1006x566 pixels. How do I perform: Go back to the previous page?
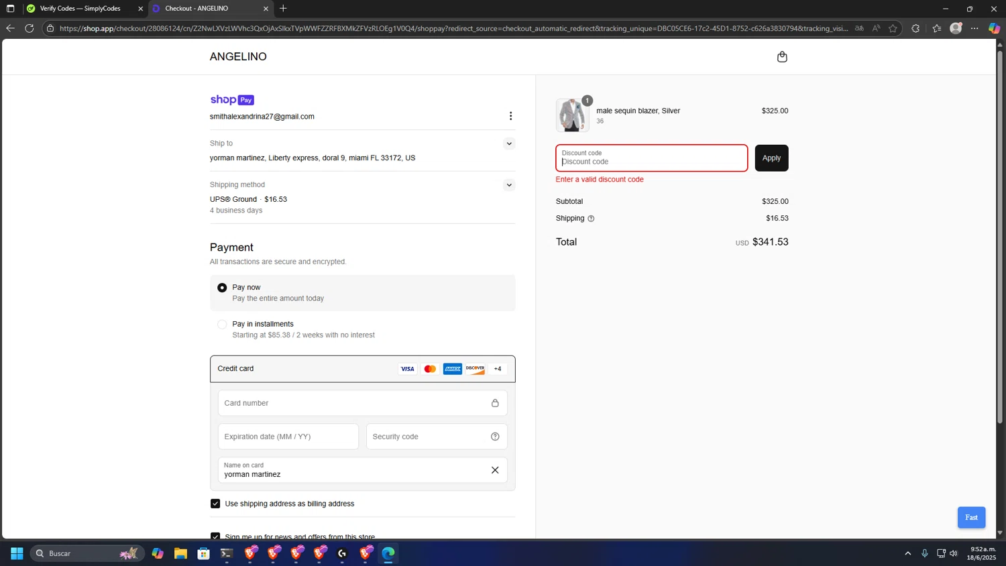[10, 28]
